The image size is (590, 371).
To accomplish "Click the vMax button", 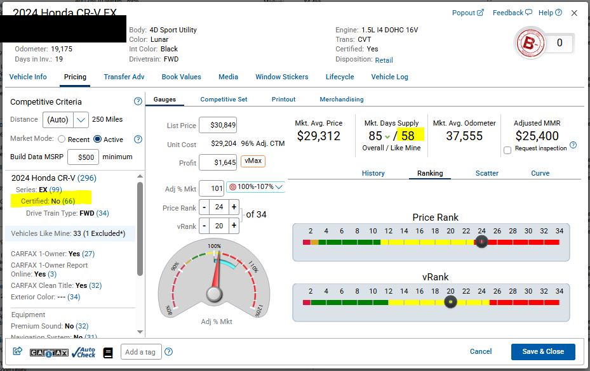I will pyautogui.click(x=253, y=161).
